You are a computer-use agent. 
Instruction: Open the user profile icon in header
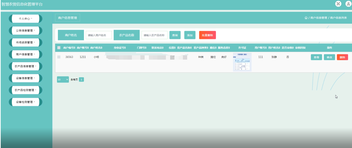click(349, 4)
